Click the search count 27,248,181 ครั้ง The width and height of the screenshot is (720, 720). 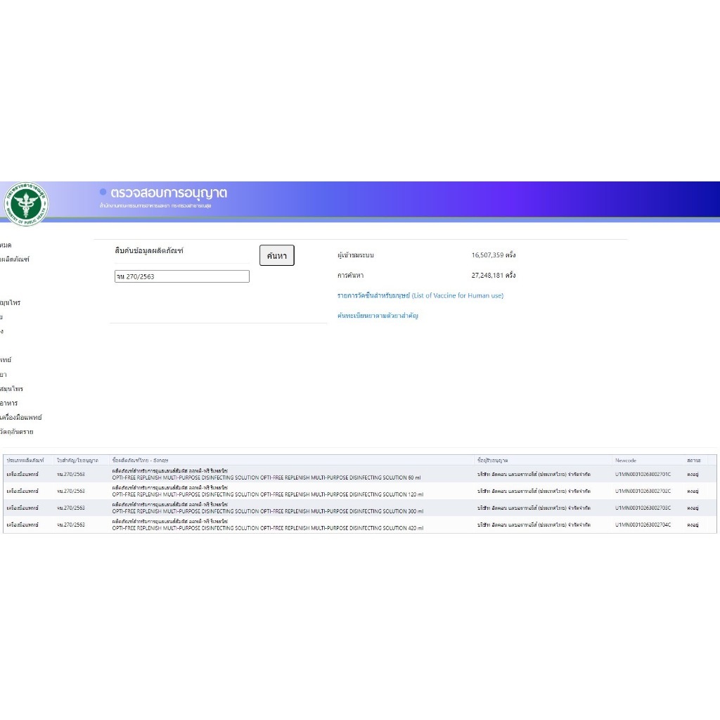[493, 275]
